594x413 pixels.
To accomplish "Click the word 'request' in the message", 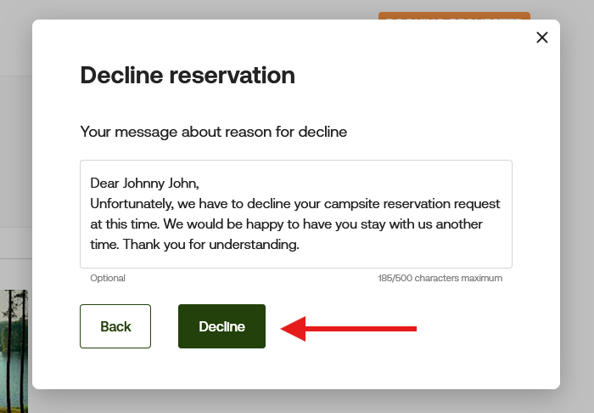I will tap(477, 204).
